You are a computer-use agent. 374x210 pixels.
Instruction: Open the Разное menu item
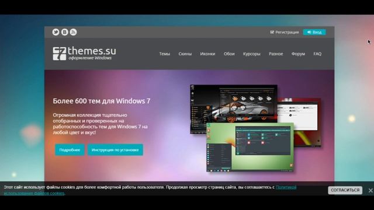pos(276,54)
